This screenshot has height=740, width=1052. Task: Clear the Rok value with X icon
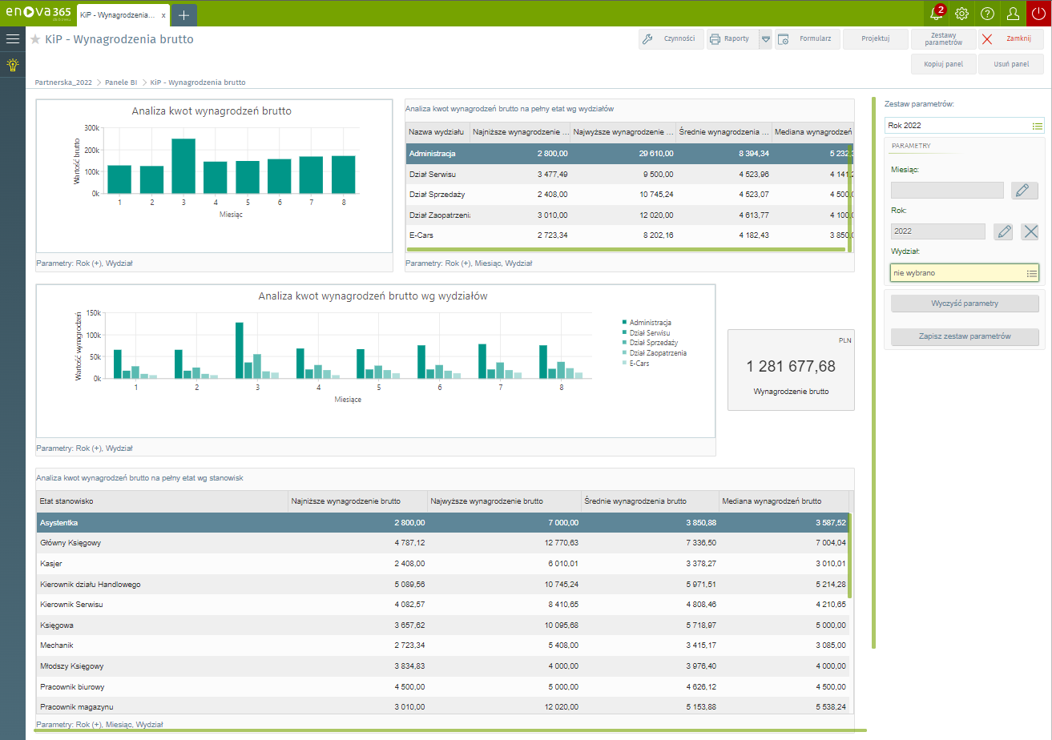point(1030,231)
